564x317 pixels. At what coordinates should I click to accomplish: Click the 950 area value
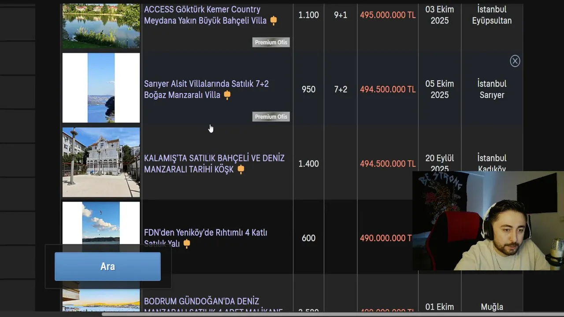tap(308, 89)
